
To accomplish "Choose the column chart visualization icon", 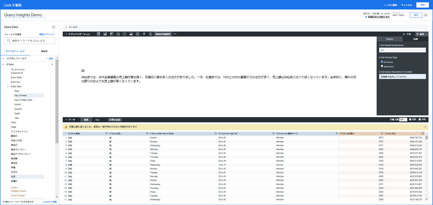I will 105,34.
